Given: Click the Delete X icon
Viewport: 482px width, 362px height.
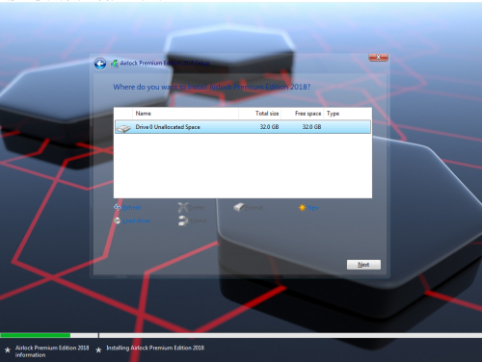Looking at the screenshot, I should (183, 207).
